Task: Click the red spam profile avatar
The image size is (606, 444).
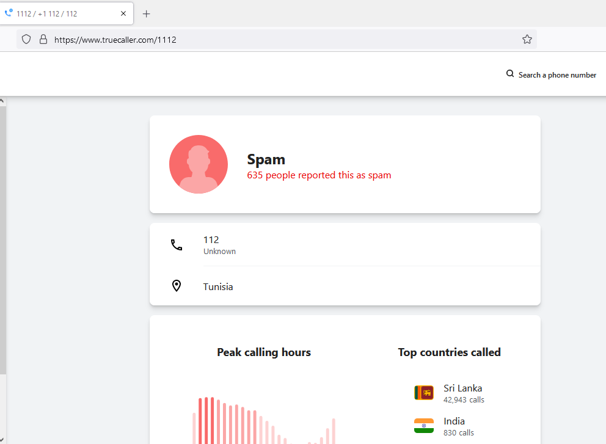Action: point(199,164)
